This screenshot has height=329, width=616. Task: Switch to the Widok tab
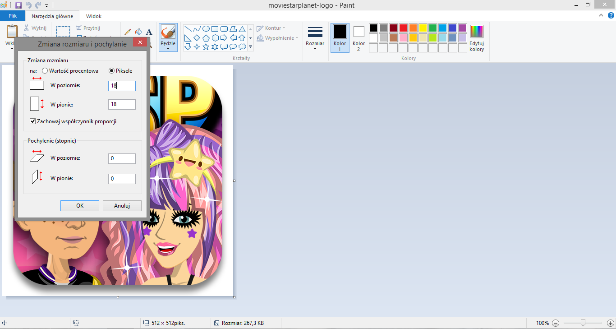pos(94,16)
